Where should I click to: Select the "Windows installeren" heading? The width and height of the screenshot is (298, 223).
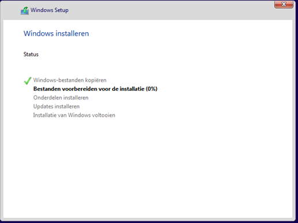(56, 33)
